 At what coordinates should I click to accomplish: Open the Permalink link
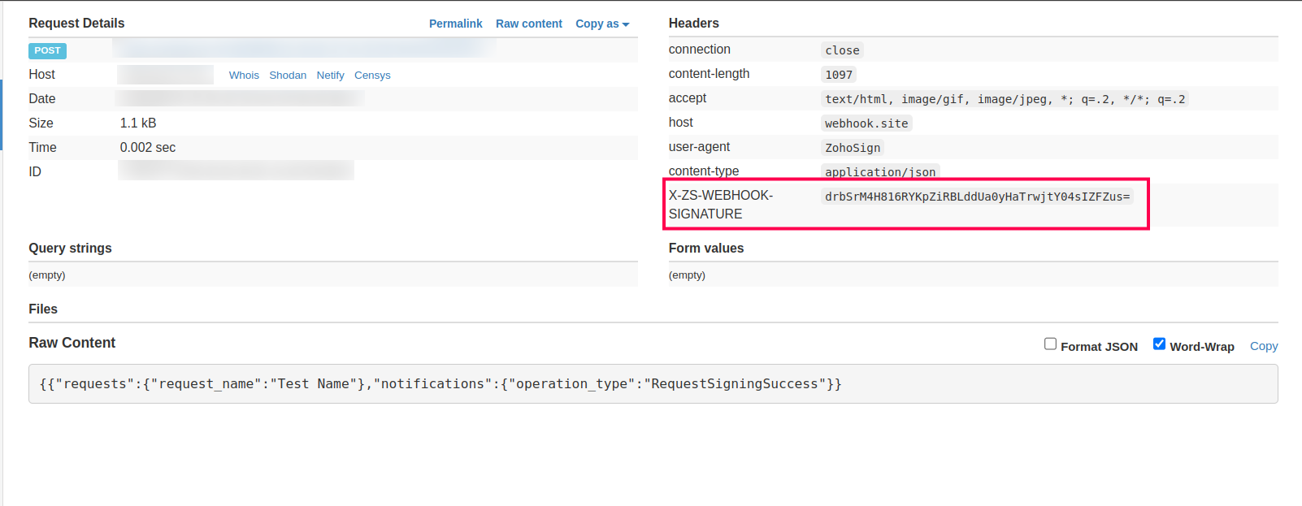(455, 24)
